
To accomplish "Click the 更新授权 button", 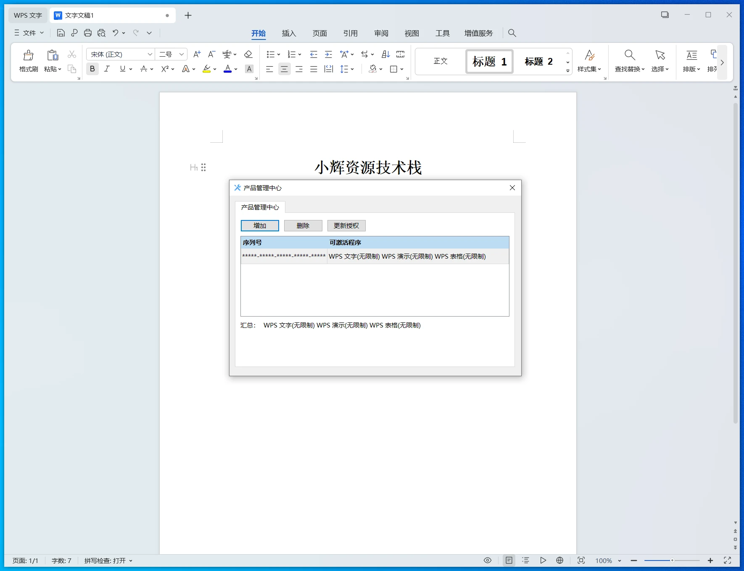I will pos(346,225).
